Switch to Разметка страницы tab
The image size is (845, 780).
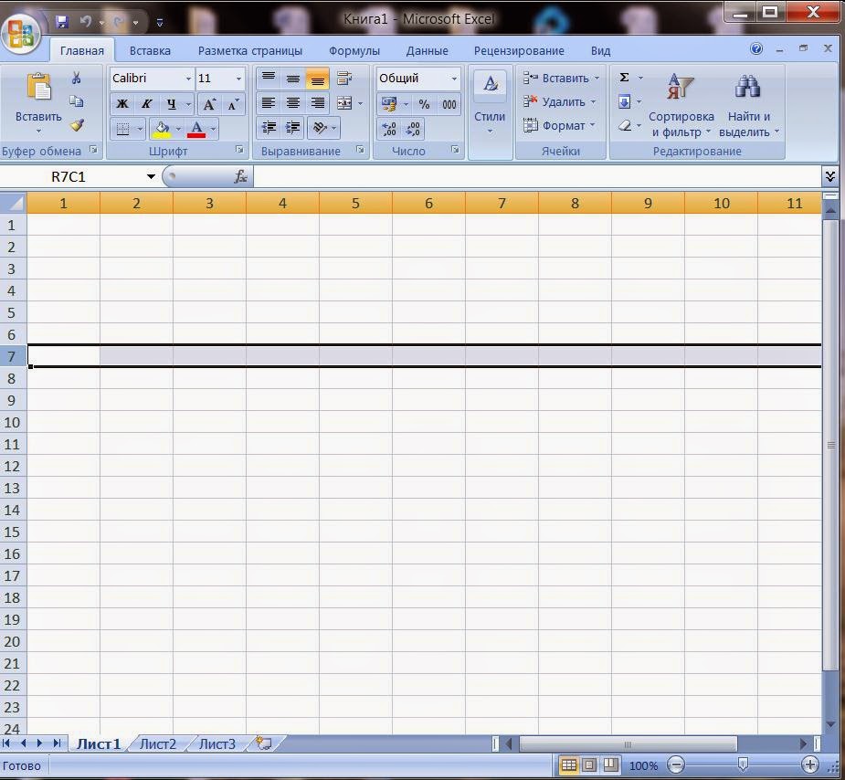pos(250,50)
